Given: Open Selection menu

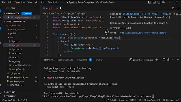Looking at the screenshot, I should click(x=20, y=2).
